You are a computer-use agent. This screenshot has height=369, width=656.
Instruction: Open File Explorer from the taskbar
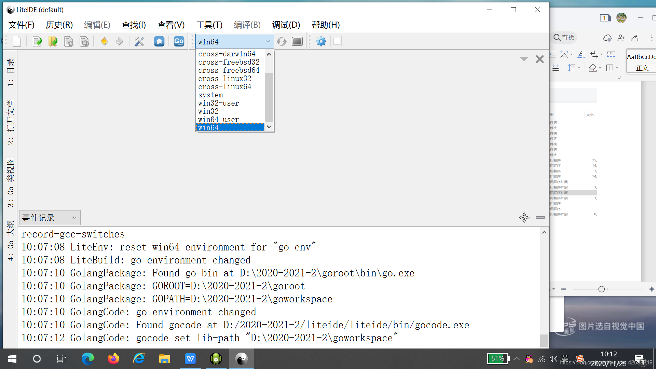tap(164, 359)
